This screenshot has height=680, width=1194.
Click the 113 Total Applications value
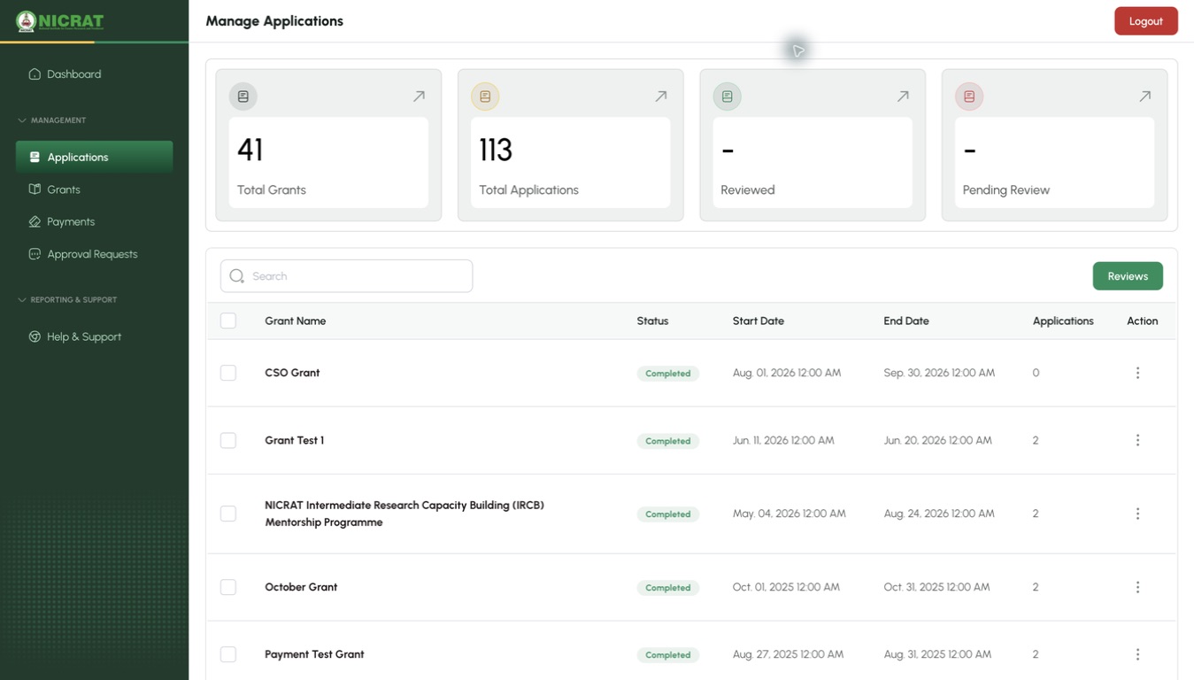tap(496, 150)
